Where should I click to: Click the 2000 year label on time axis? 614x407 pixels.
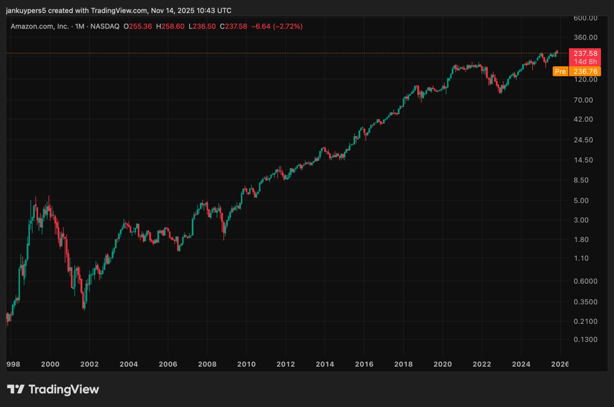tap(50, 364)
